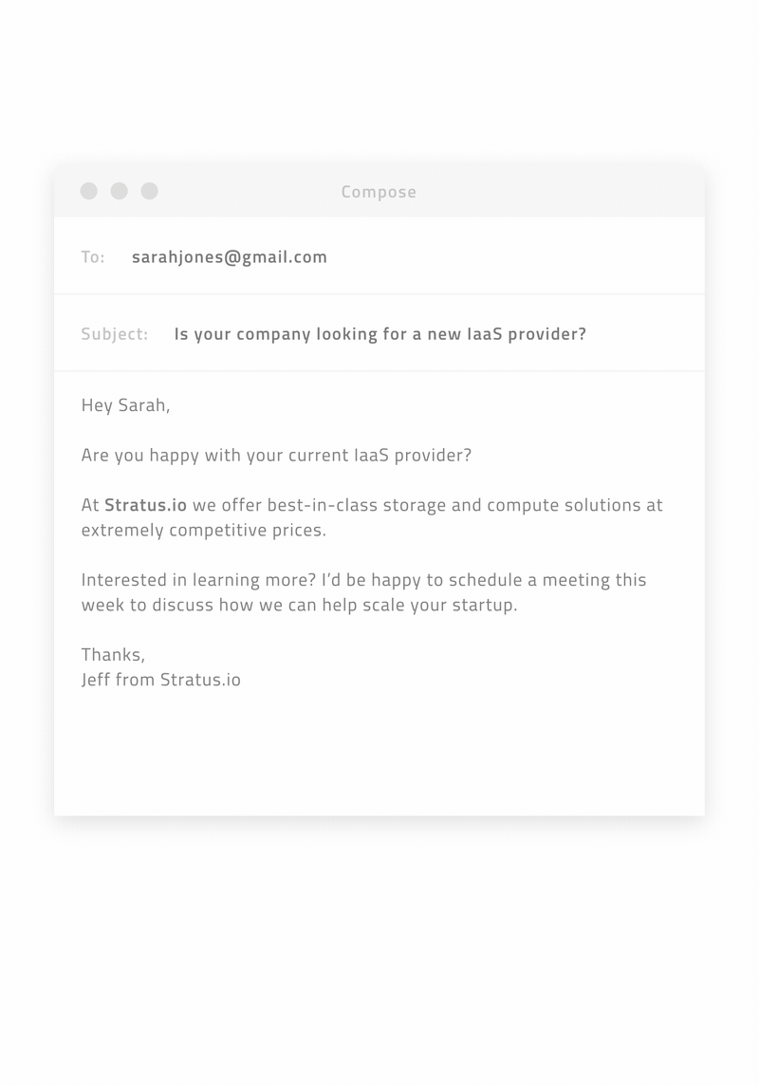
Task: Click the 'Are you happy' question line
Action: pyautogui.click(x=276, y=455)
